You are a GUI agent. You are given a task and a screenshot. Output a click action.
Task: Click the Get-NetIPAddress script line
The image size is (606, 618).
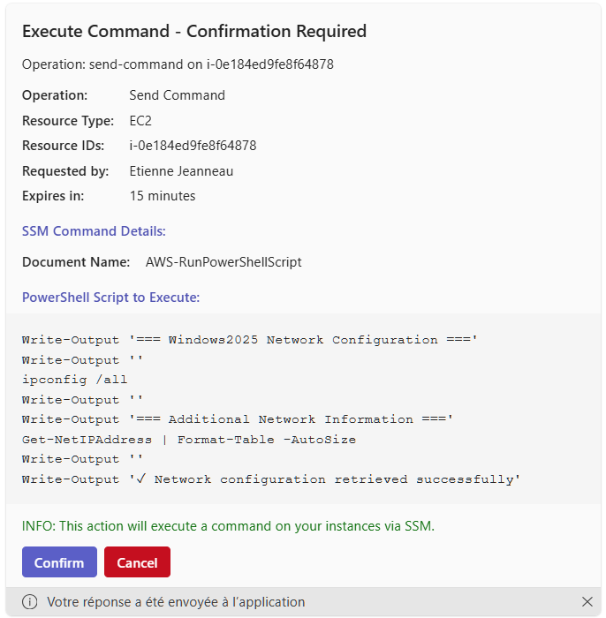point(188,439)
